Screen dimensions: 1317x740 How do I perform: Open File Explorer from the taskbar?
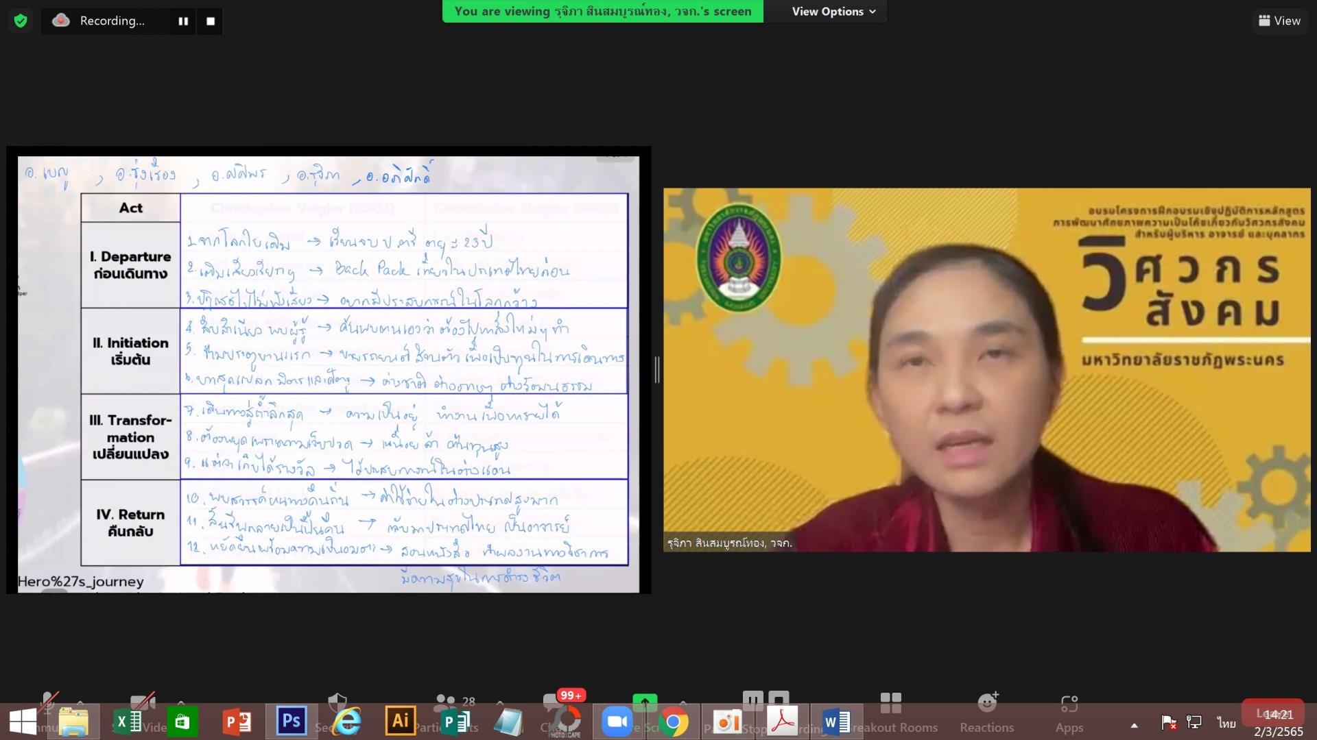[73, 722]
